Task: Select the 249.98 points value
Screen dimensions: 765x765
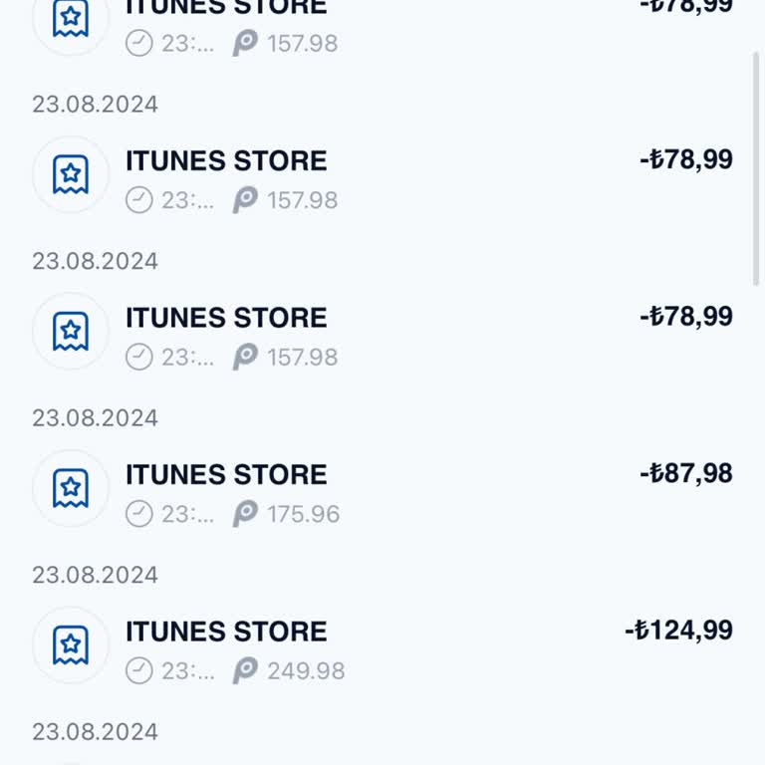Action: coord(306,671)
